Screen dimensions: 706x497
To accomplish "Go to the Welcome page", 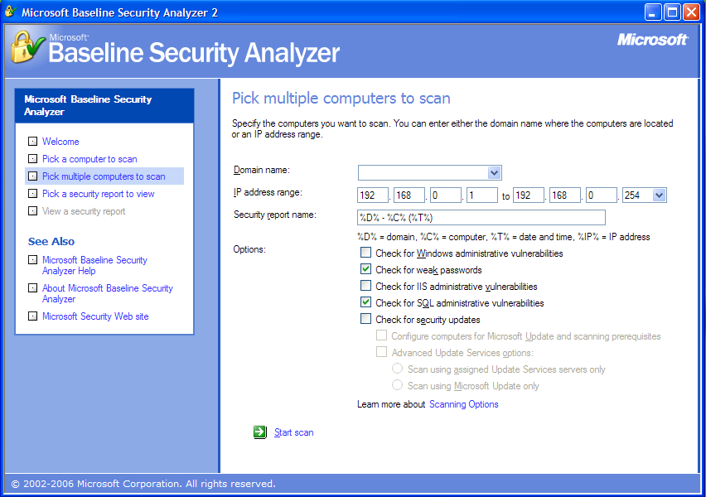I will (x=60, y=142).
